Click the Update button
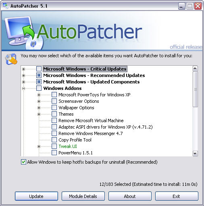204x206 pixels. coord(36,196)
